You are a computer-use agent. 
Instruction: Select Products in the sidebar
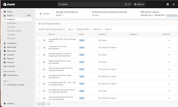17,19
